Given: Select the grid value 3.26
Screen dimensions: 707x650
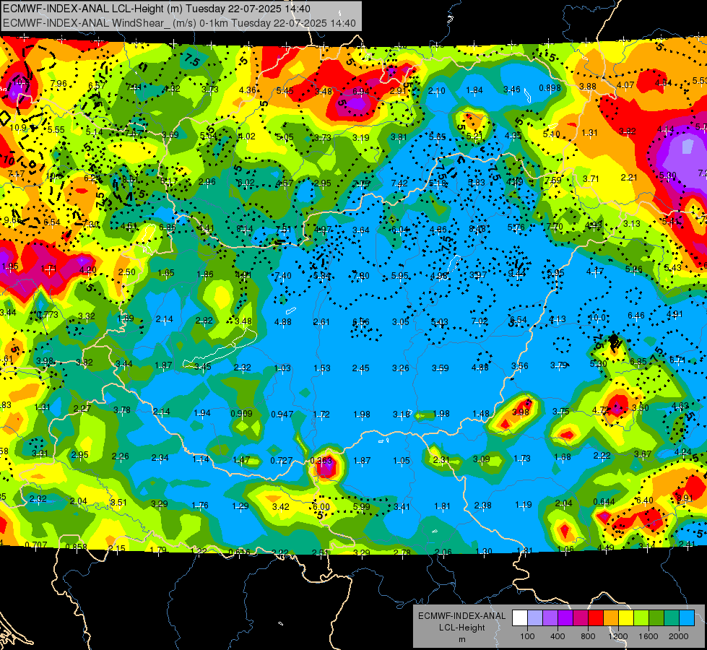Looking at the screenshot, I should 401,368.
